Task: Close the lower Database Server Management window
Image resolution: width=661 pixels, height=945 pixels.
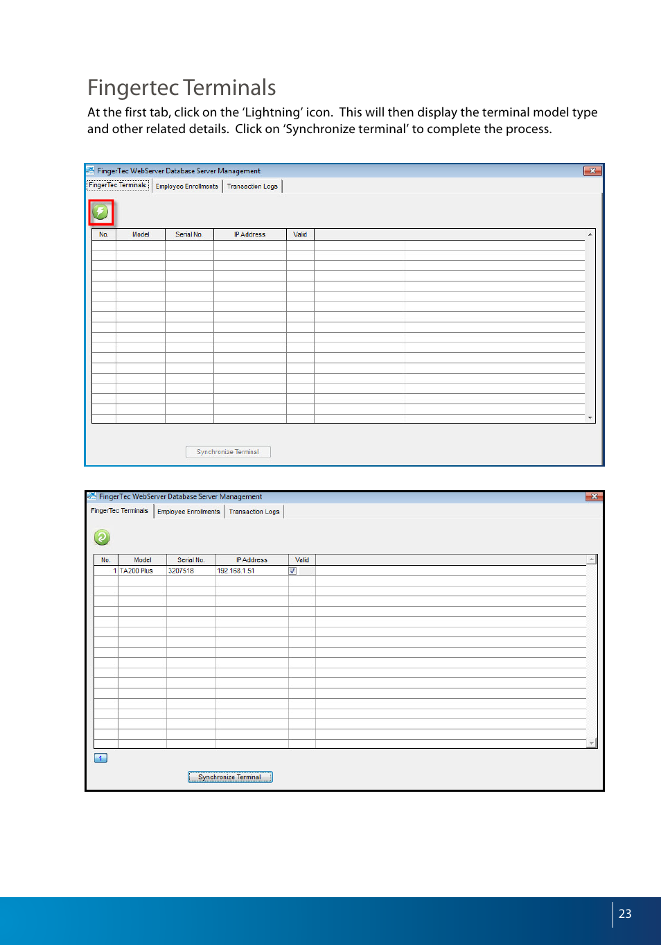Action: [594, 496]
